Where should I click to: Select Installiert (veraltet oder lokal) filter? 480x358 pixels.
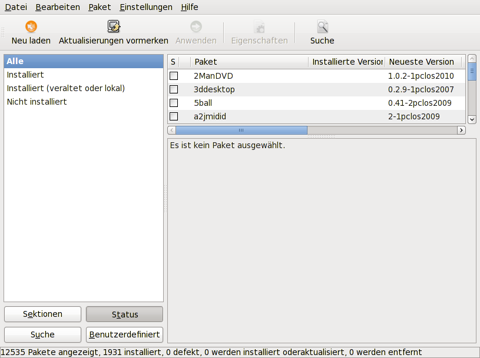point(65,88)
